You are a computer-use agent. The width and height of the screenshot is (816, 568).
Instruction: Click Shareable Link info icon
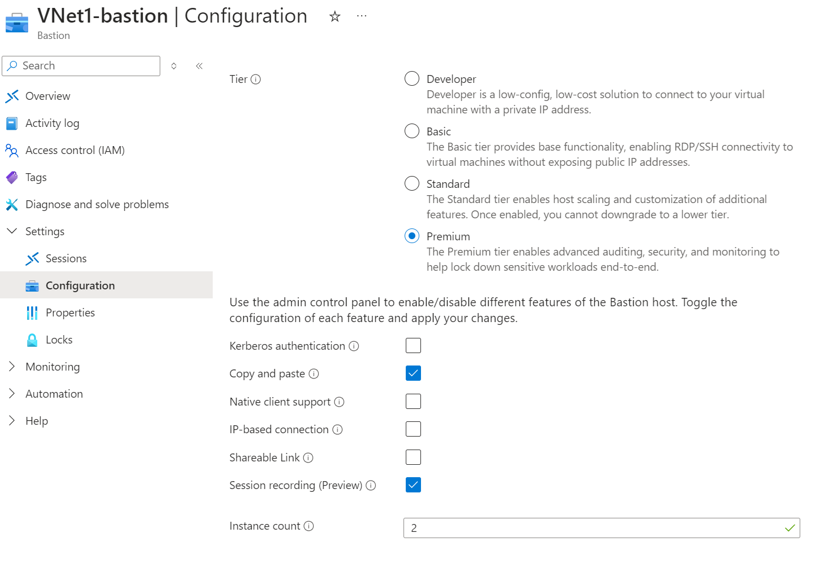[308, 458]
